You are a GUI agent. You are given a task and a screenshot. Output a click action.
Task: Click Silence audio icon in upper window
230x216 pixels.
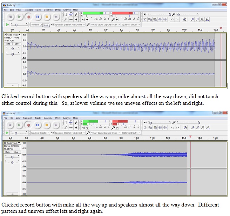[165, 19]
